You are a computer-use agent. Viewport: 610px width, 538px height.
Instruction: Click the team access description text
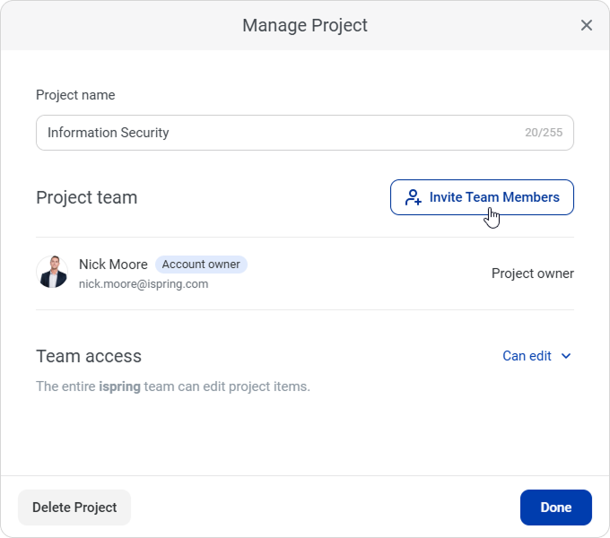[x=173, y=386]
